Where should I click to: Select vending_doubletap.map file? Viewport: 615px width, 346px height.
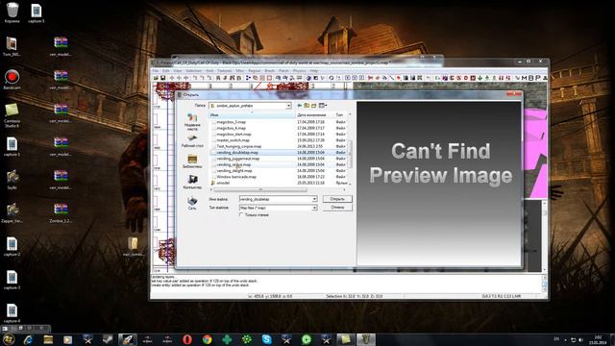coord(237,152)
